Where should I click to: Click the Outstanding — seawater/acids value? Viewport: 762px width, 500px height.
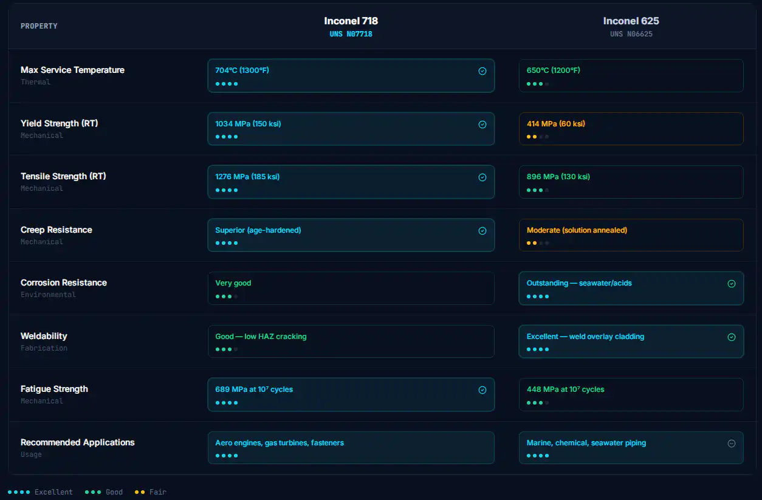coord(579,283)
